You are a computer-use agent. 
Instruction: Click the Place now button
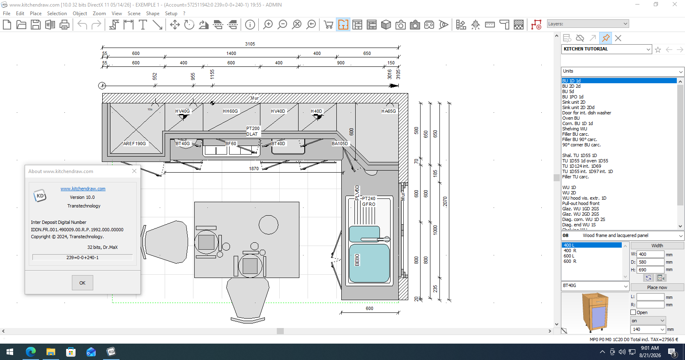click(657, 287)
